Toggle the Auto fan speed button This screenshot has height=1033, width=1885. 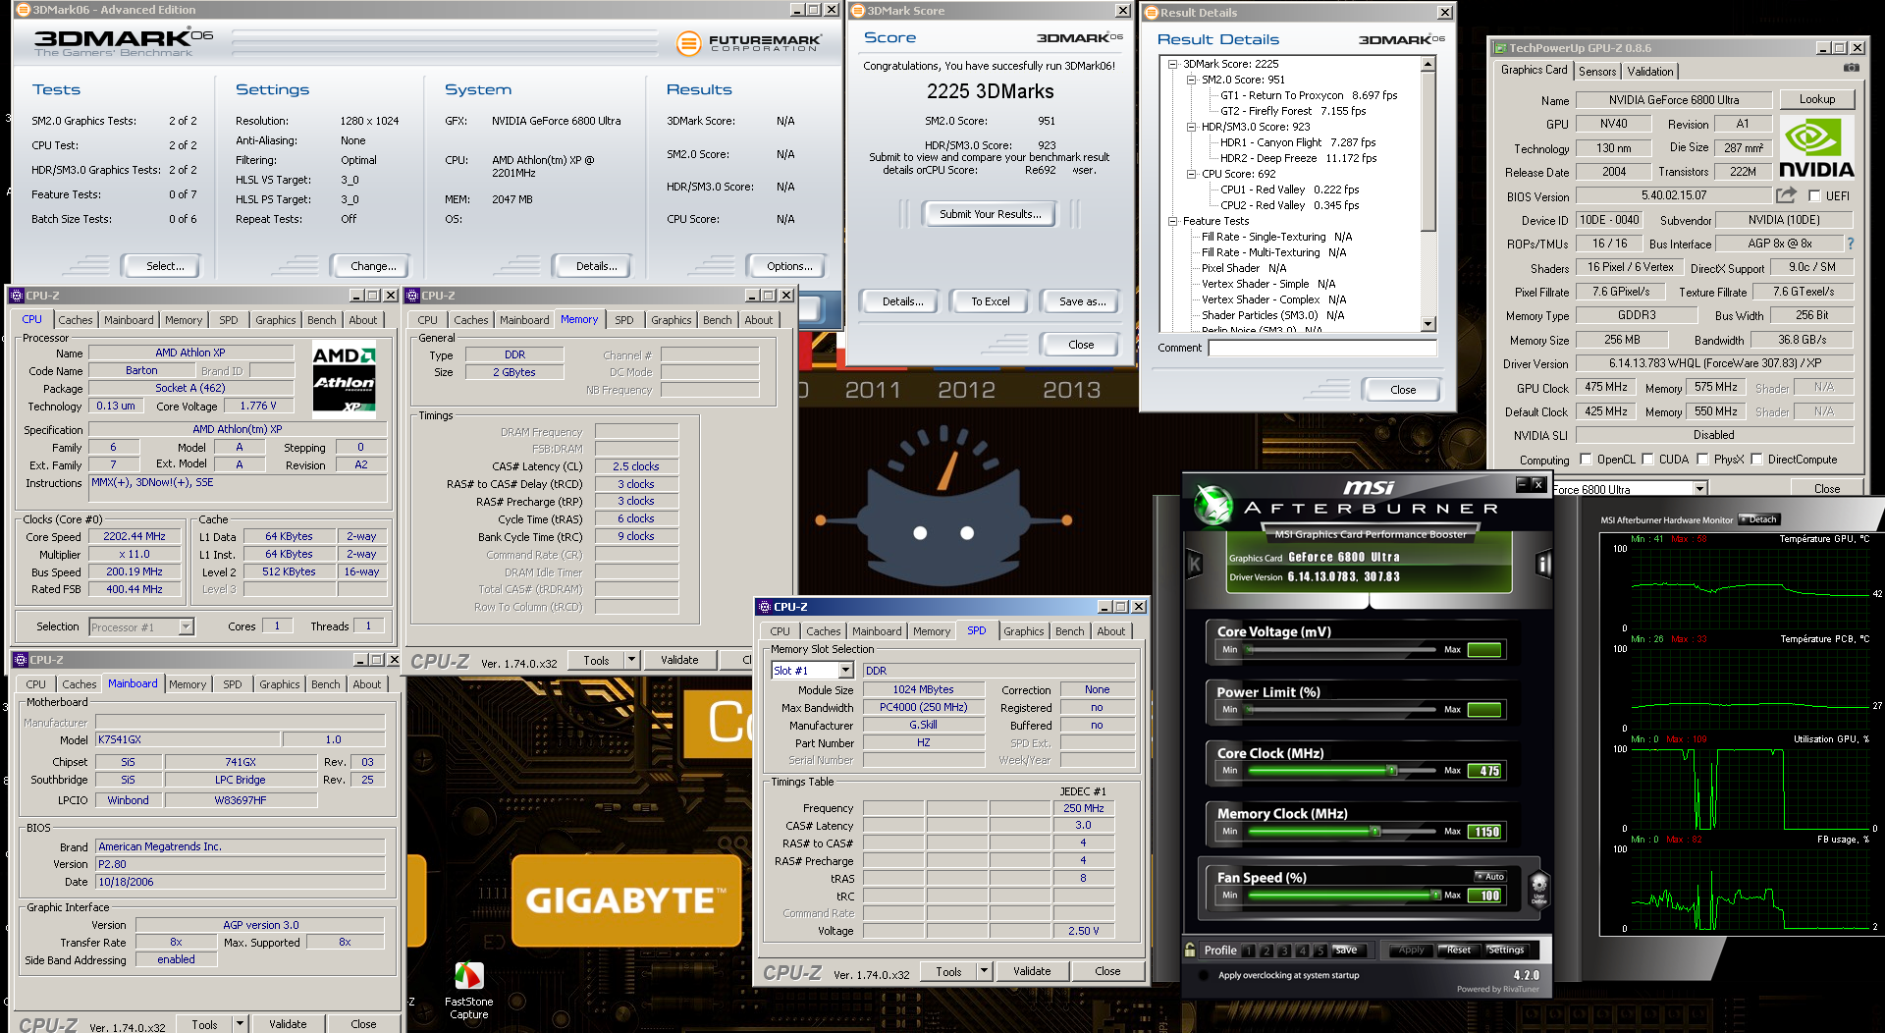[1490, 876]
